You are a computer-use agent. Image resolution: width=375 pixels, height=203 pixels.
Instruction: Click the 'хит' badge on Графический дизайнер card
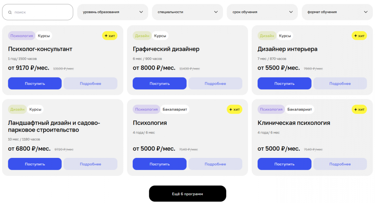(x=234, y=36)
